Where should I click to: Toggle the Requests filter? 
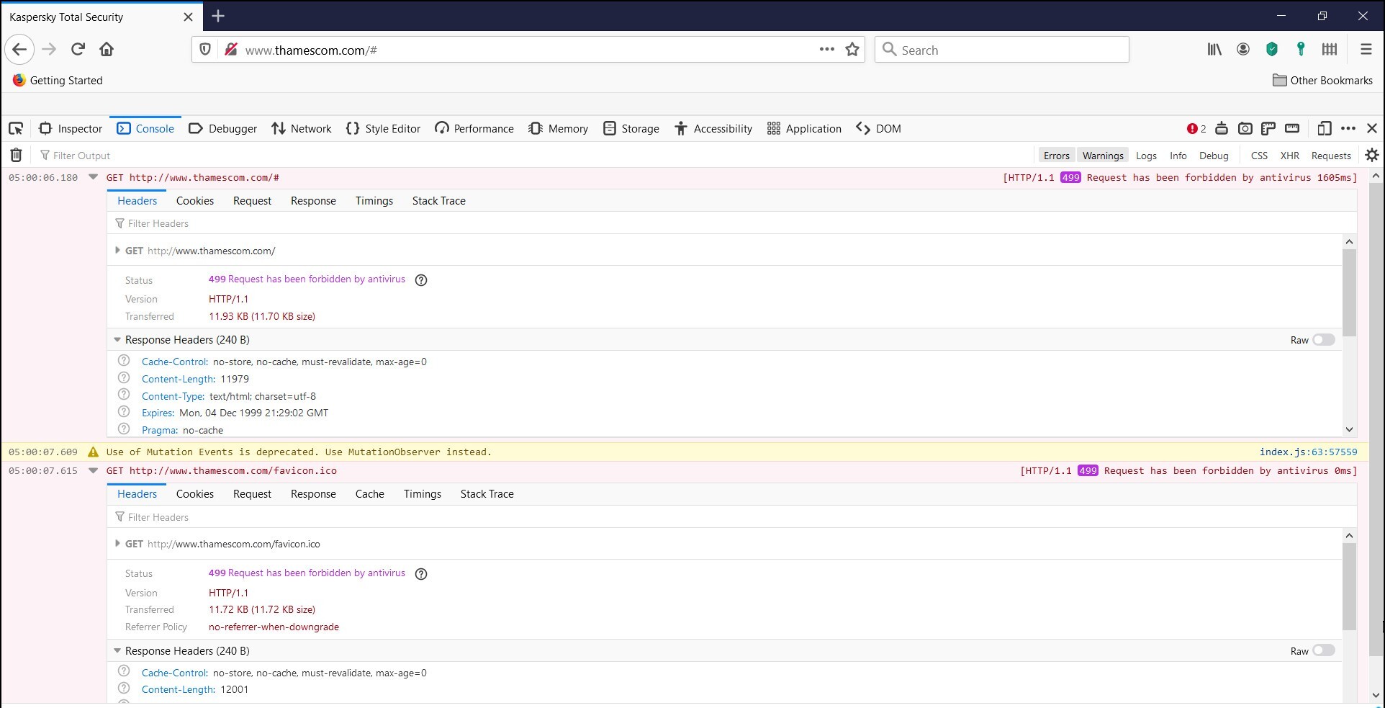click(x=1331, y=156)
